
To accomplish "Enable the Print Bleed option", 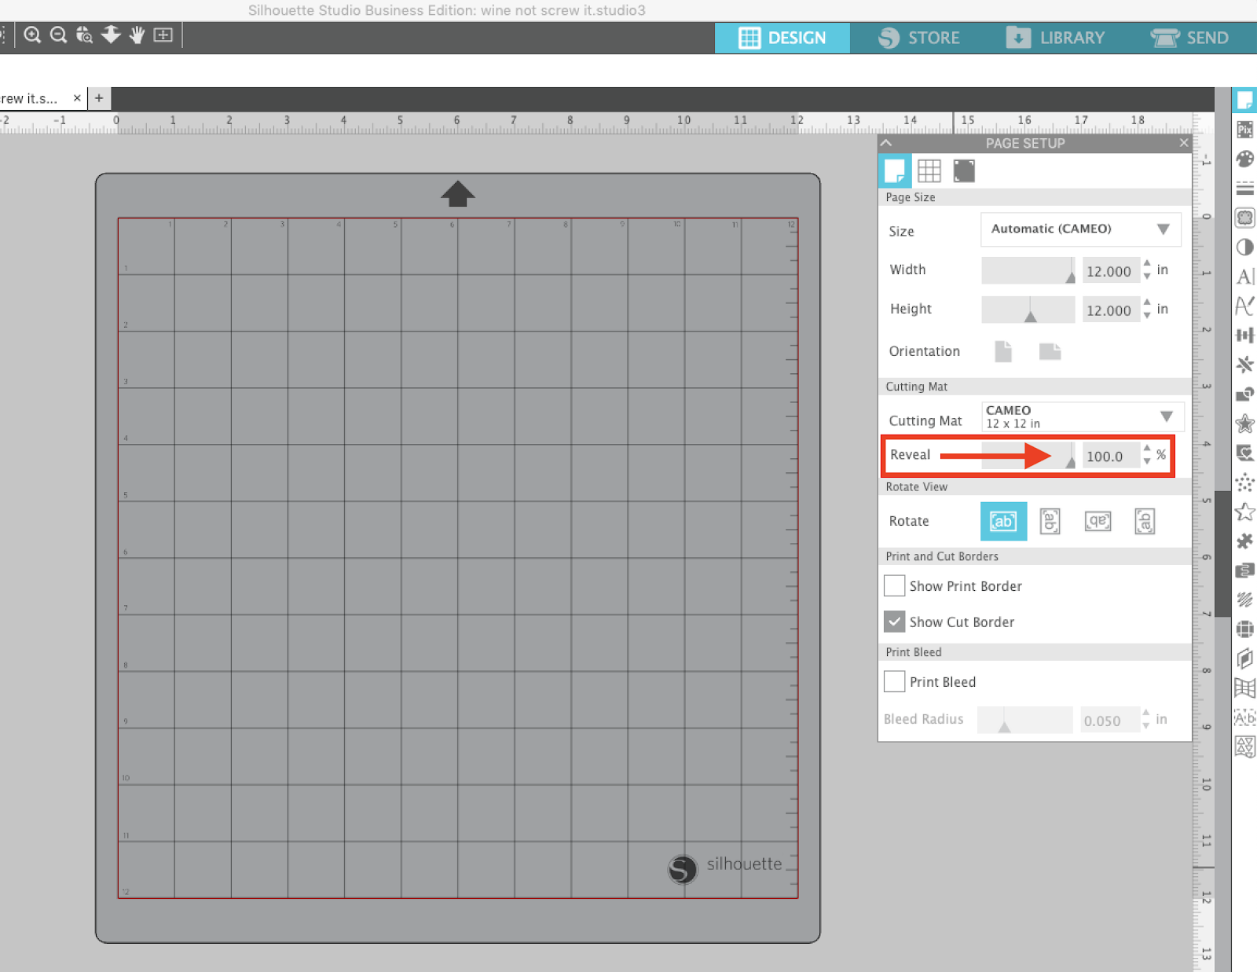I will pyautogui.click(x=894, y=681).
